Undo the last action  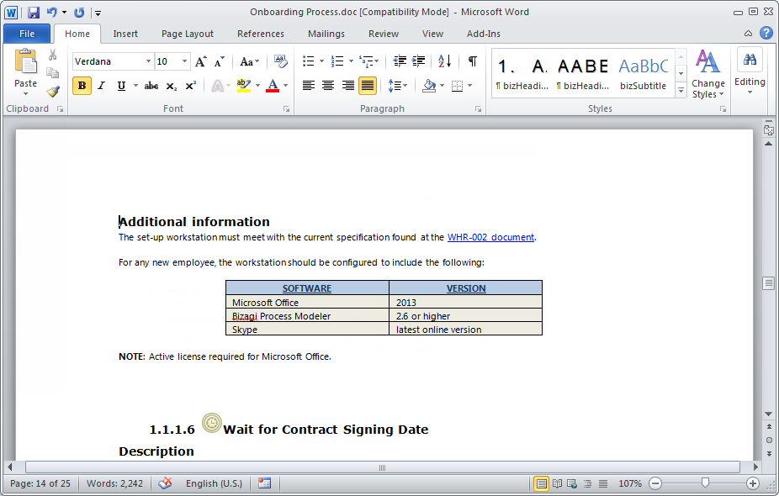pyautogui.click(x=51, y=12)
